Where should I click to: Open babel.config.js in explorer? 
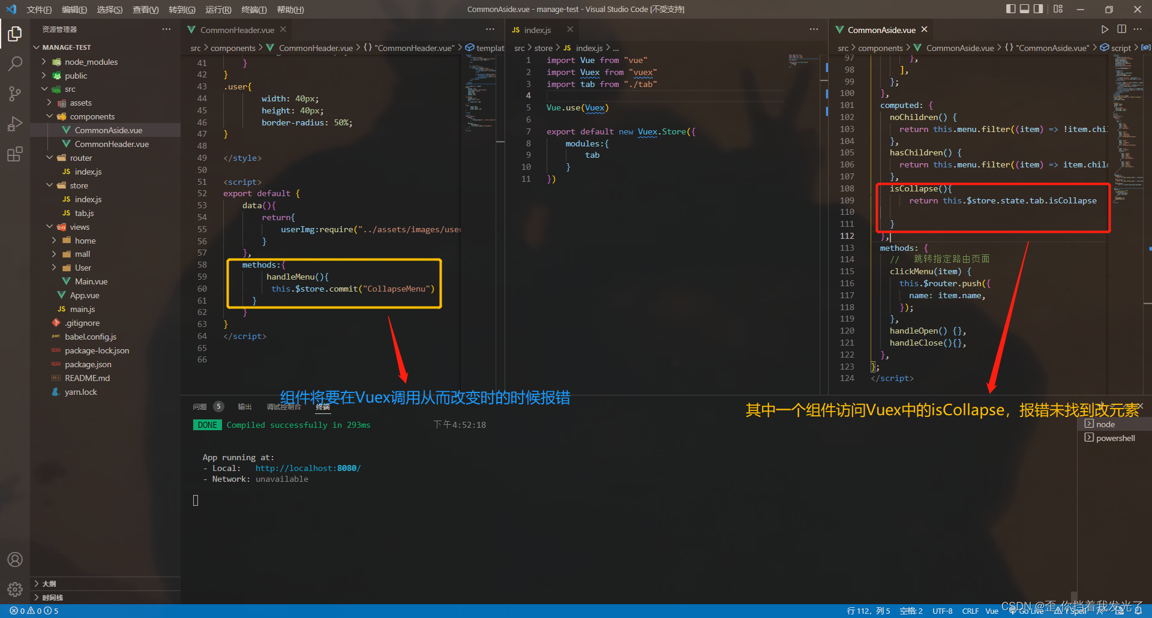91,337
